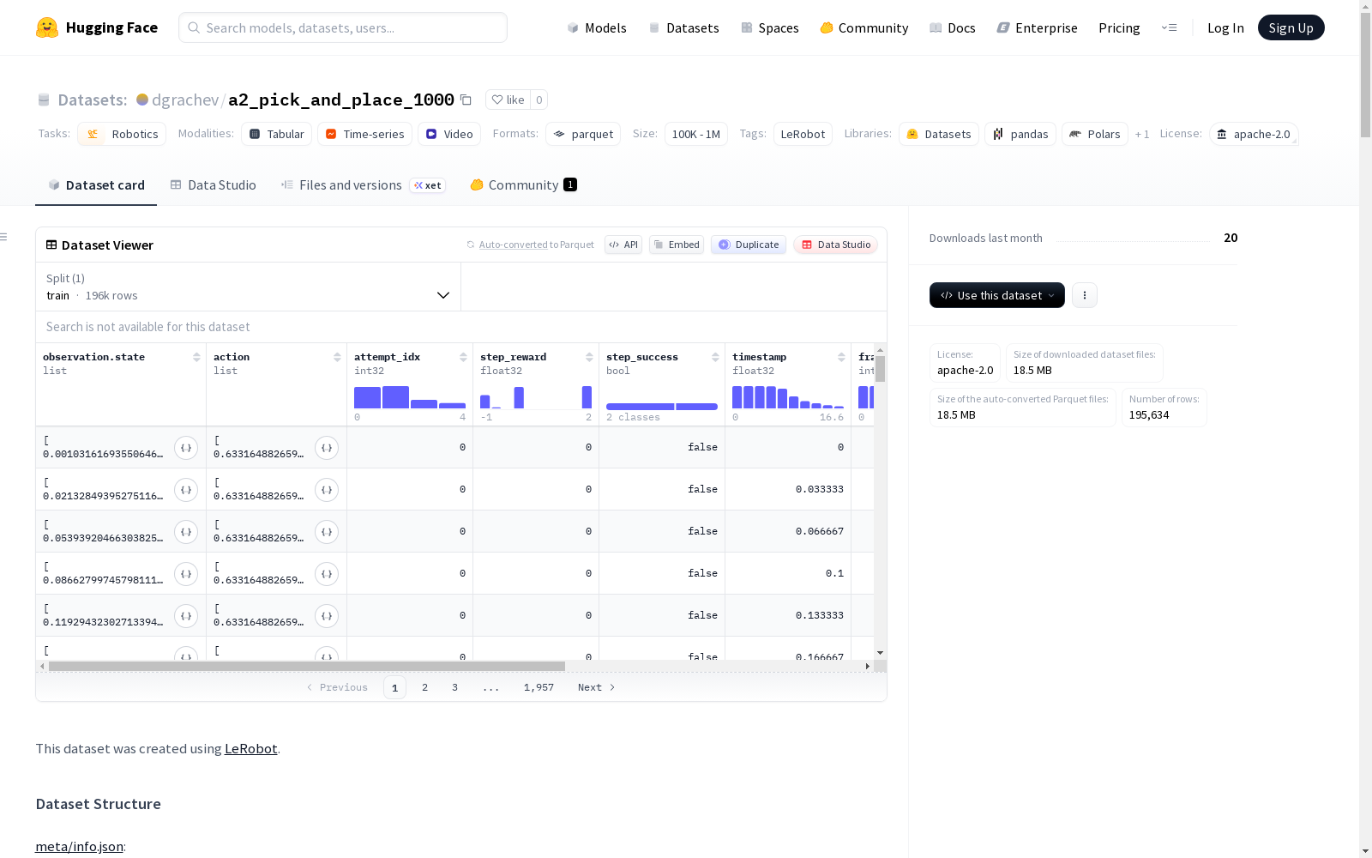Show the +1 additional libraries
Viewport: 1372px width, 858px height.
point(1142,134)
